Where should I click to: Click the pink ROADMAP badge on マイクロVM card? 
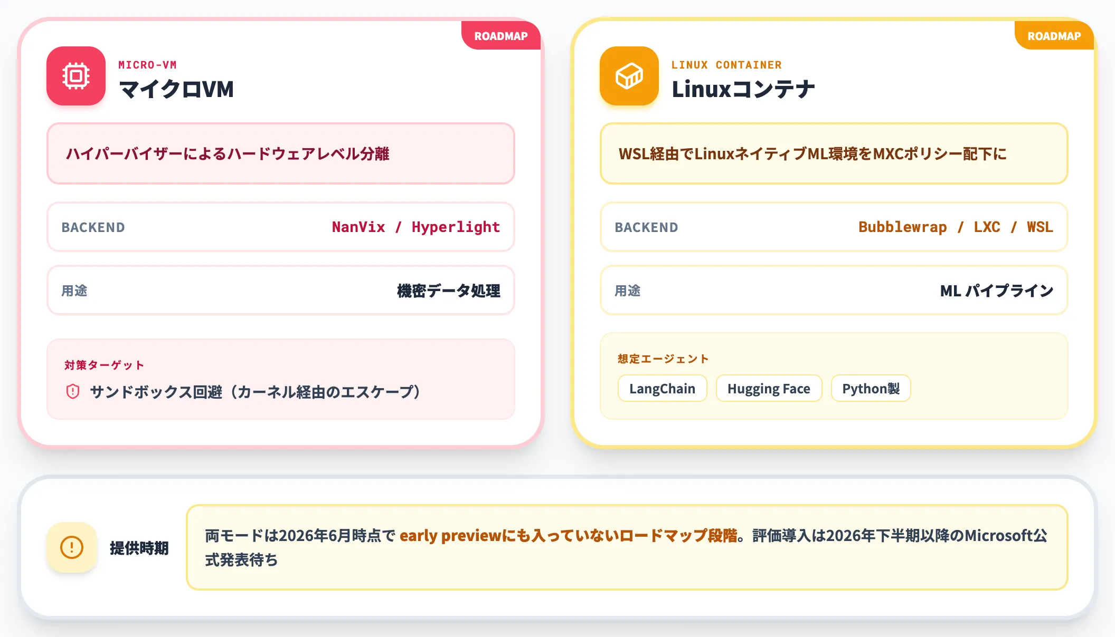[x=501, y=36]
